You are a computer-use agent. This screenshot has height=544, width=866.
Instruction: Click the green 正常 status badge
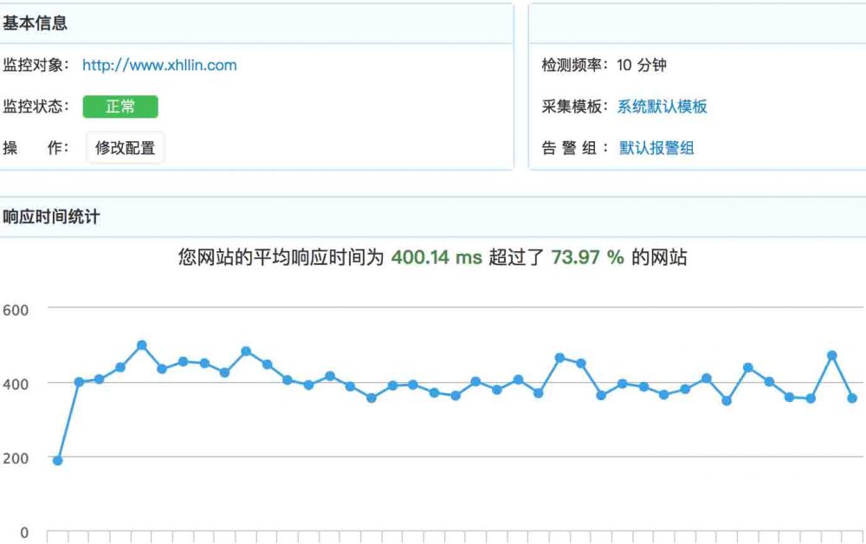coord(120,107)
